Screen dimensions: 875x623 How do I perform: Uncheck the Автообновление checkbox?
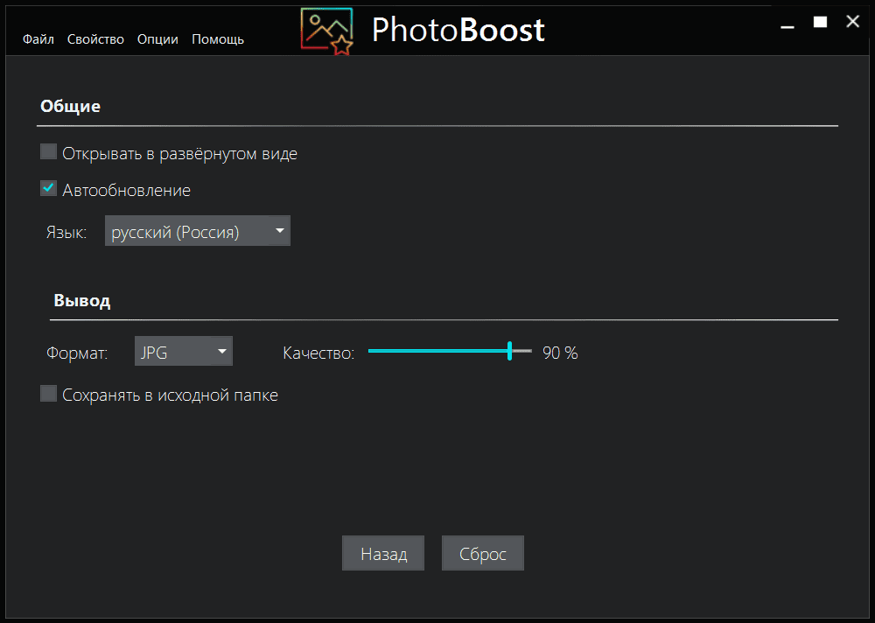click(x=48, y=189)
